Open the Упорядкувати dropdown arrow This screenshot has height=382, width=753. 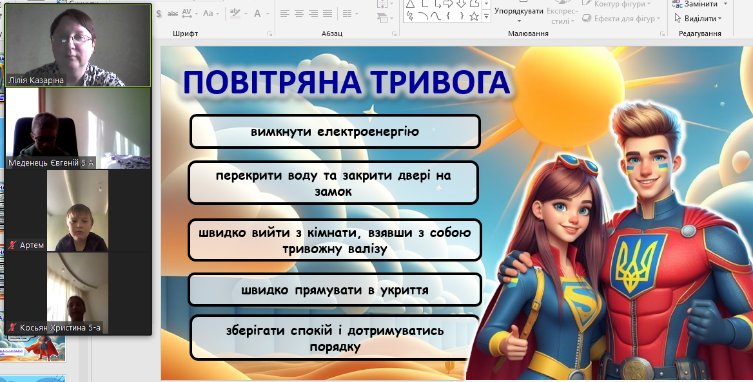pyautogui.click(x=518, y=21)
